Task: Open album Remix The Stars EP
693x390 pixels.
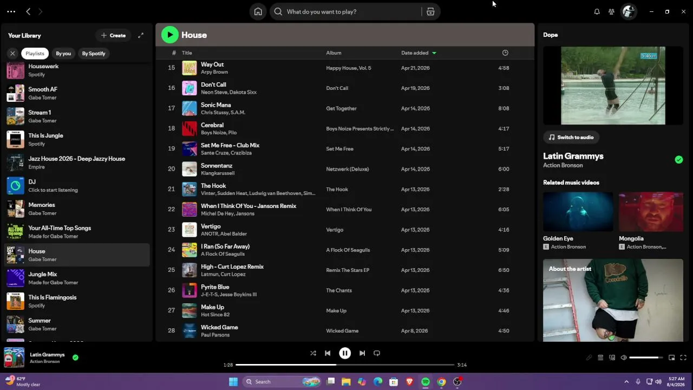Action: tap(348, 270)
